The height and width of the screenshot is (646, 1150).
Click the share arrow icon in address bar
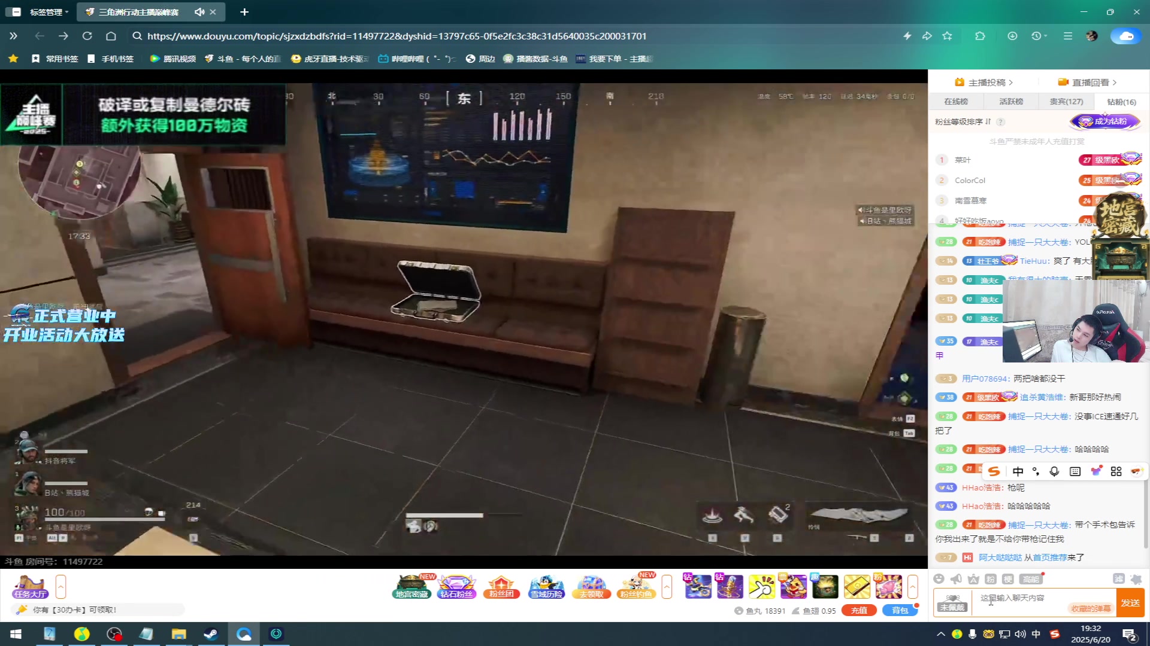click(x=927, y=36)
